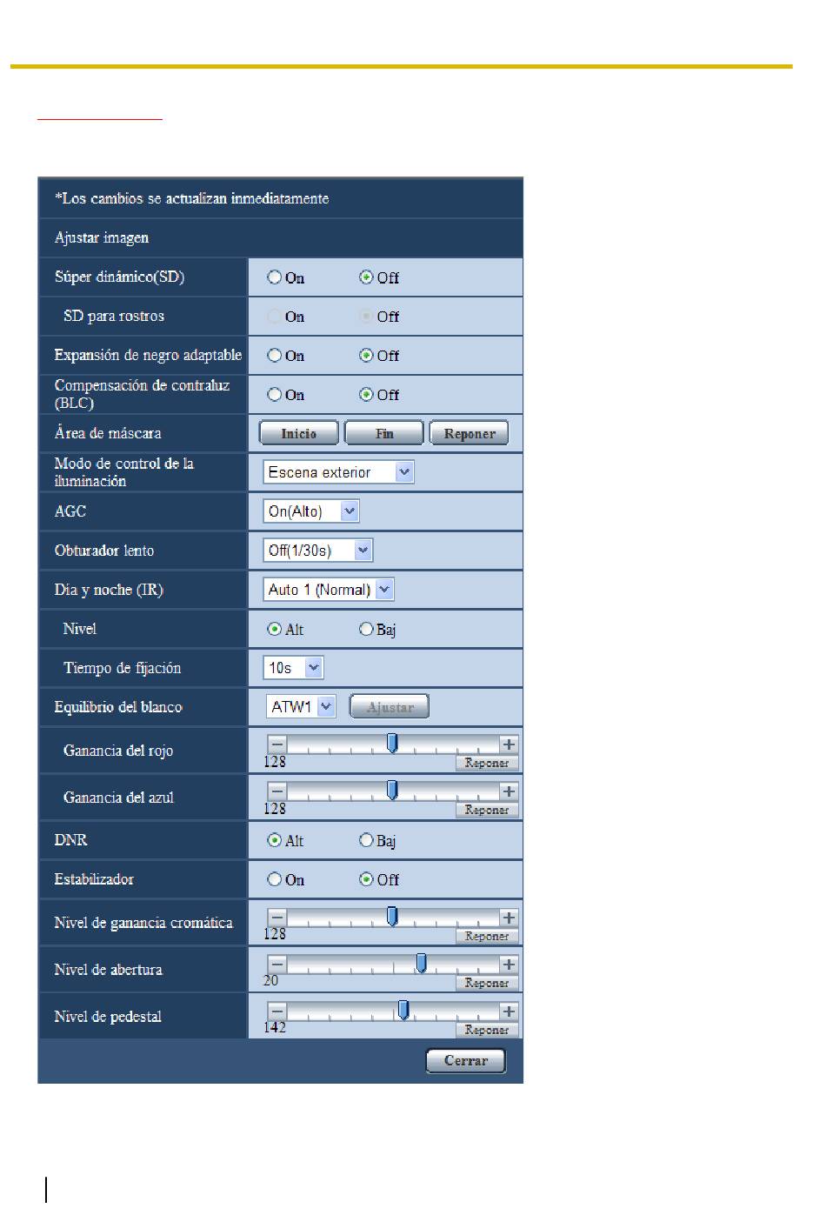The width and height of the screenshot is (826, 1215).
Task: Increase Nivel de abertura with plus button
Action: 510,965
